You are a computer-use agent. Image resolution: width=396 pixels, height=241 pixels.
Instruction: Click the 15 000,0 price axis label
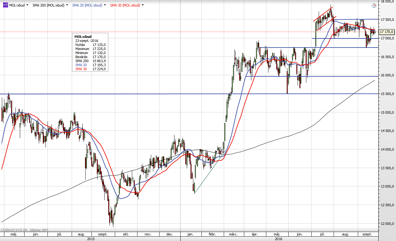point(388,112)
